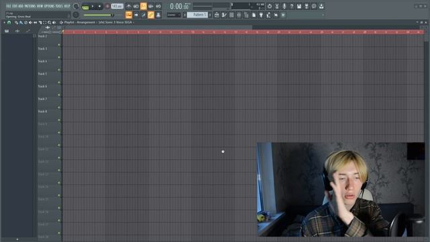Click the green song position slider

[99, 15]
